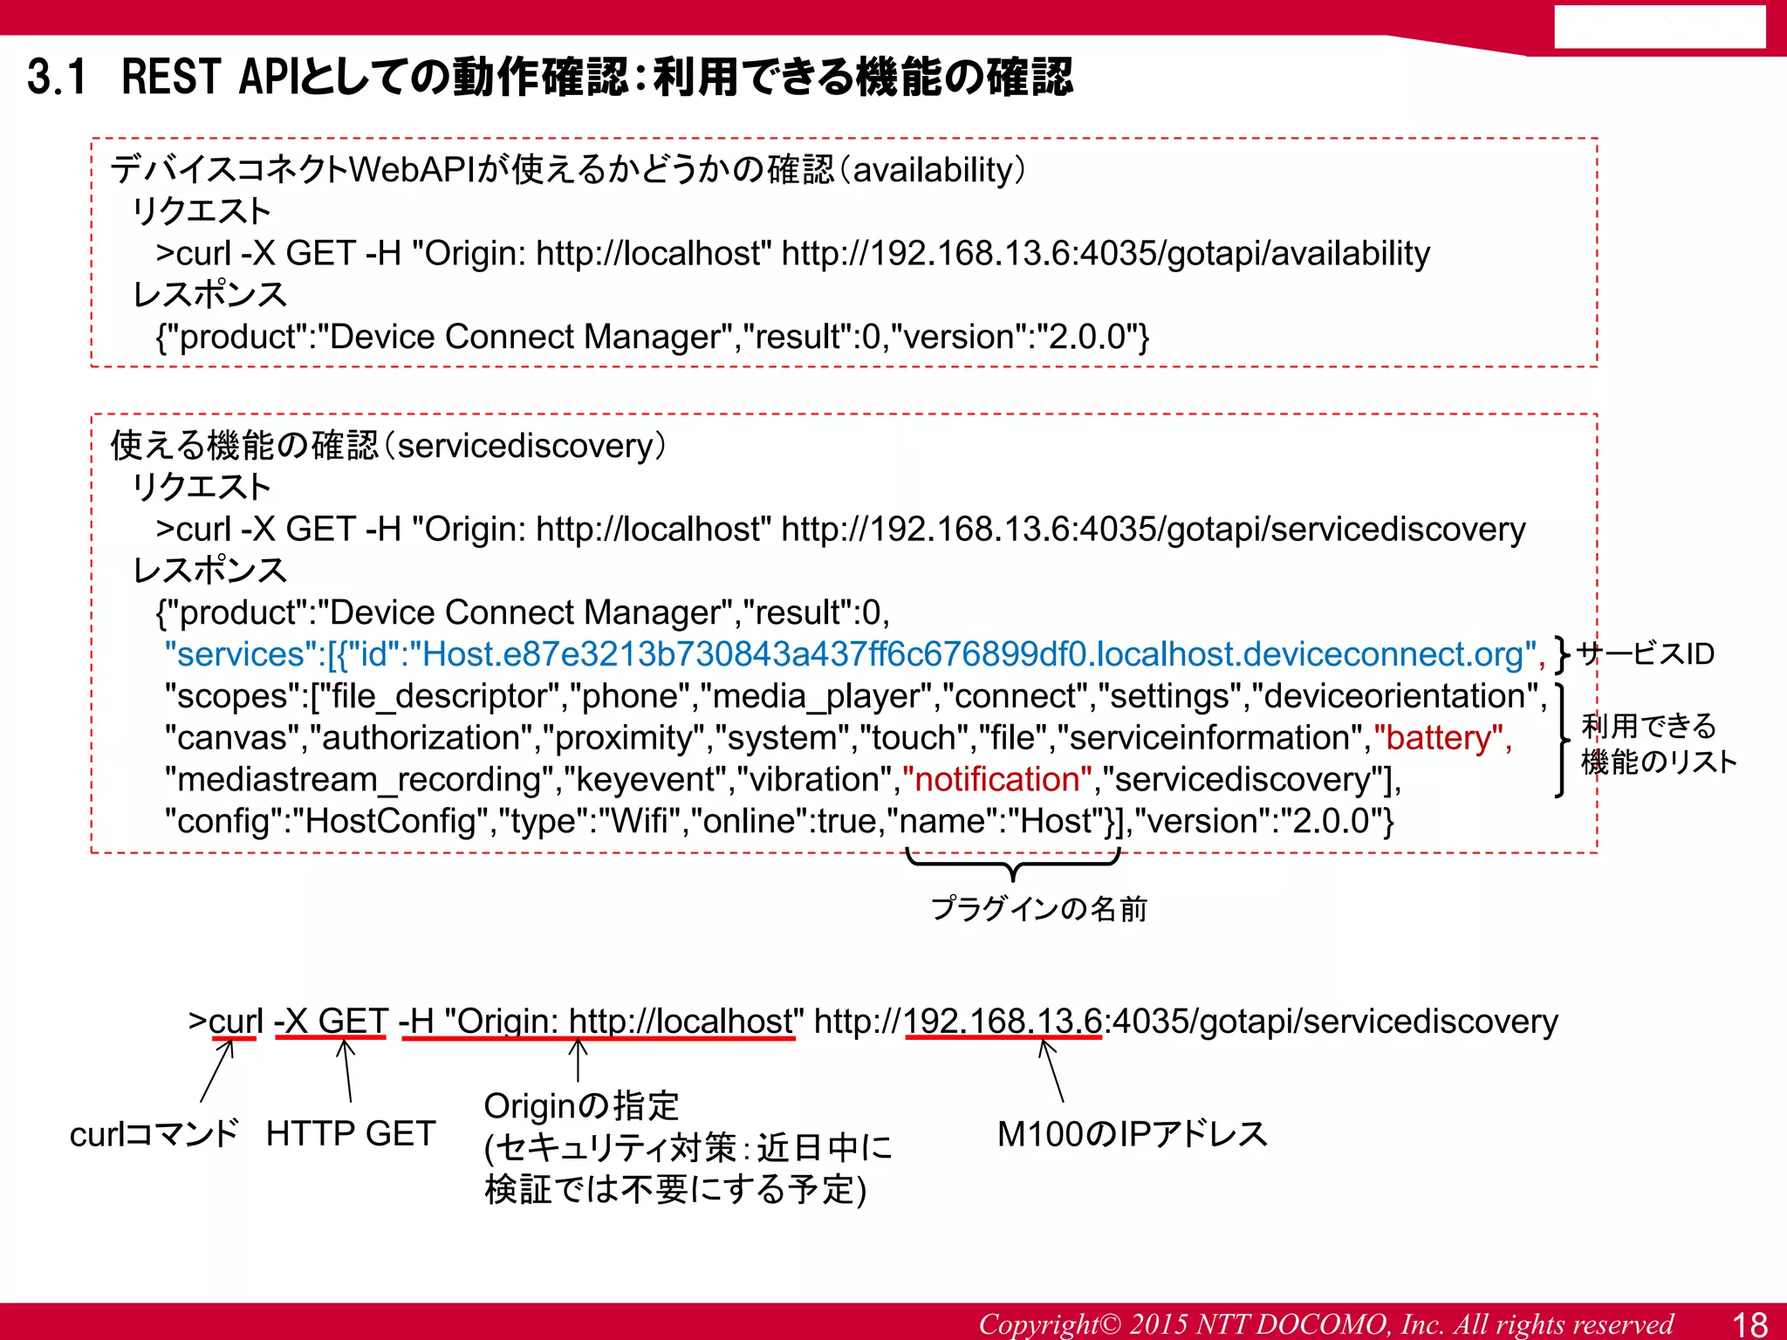1787x1340 pixels.
Task: Click the 'M100のIPアドレス' caption
Action: [x=1132, y=1133]
